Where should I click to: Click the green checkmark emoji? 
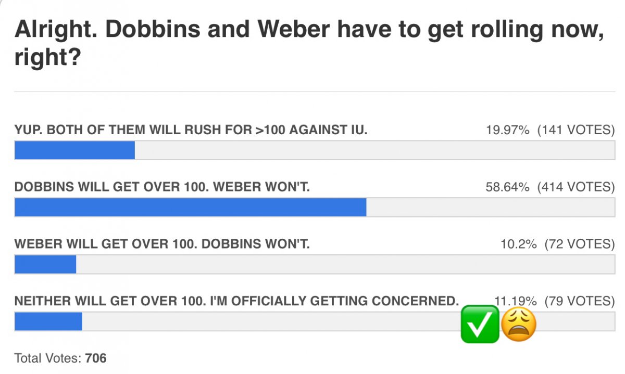(480, 325)
